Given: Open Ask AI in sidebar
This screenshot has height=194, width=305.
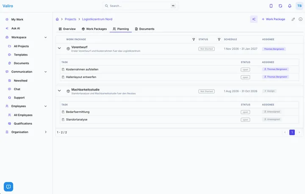Looking at the screenshot, I should (16, 28).
